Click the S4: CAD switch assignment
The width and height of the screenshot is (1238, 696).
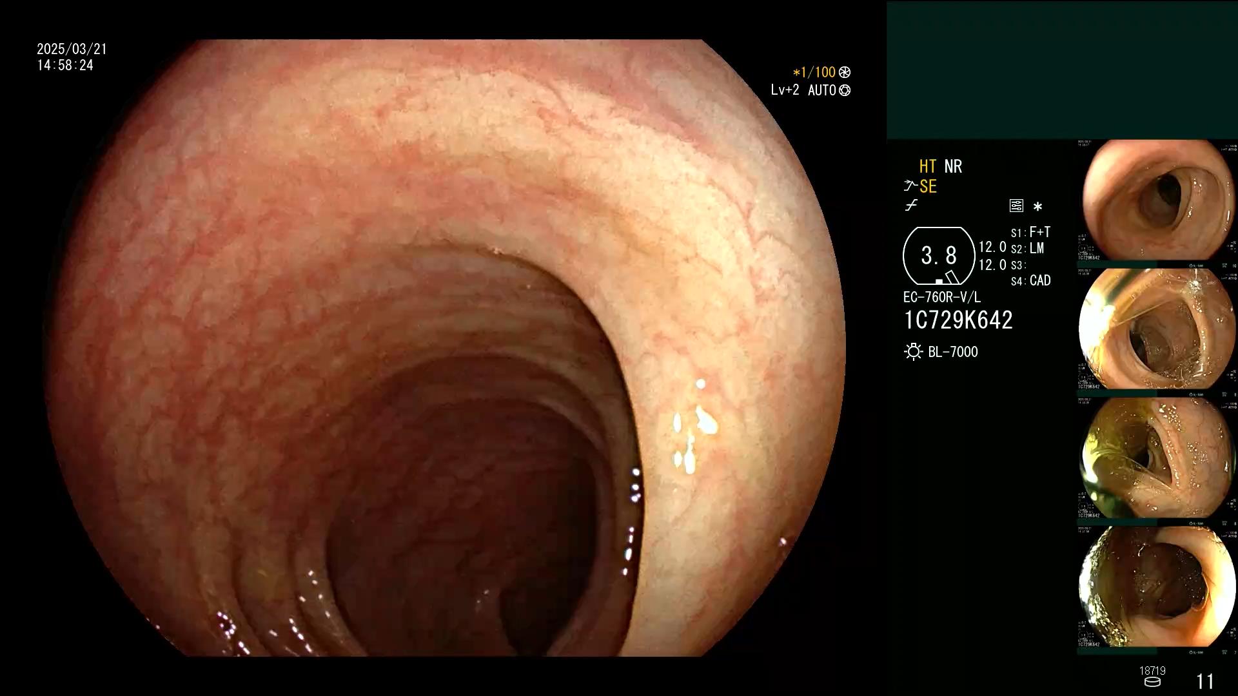pyautogui.click(x=1030, y=281)
